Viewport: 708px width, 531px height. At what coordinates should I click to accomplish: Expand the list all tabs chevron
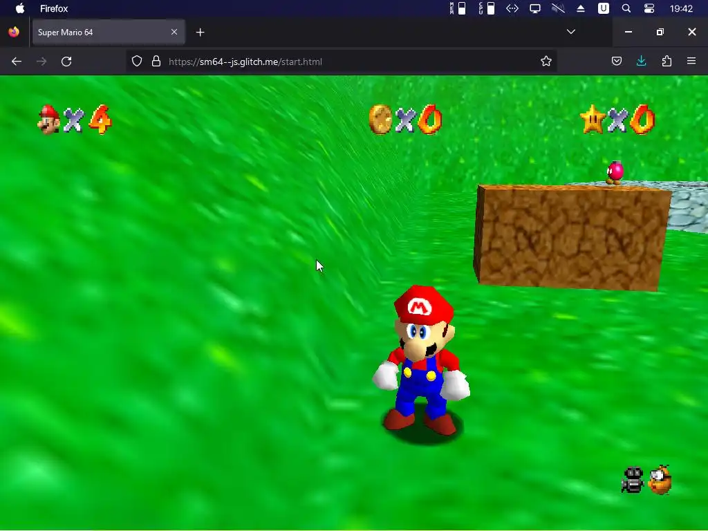point(570,32)
